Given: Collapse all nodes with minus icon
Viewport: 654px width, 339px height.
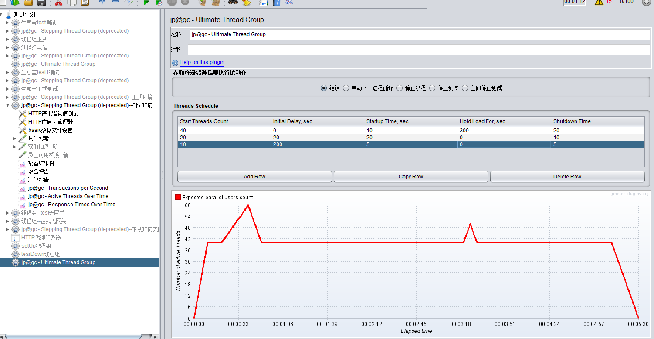Looking at the screenshot, I should coord(115,2).
